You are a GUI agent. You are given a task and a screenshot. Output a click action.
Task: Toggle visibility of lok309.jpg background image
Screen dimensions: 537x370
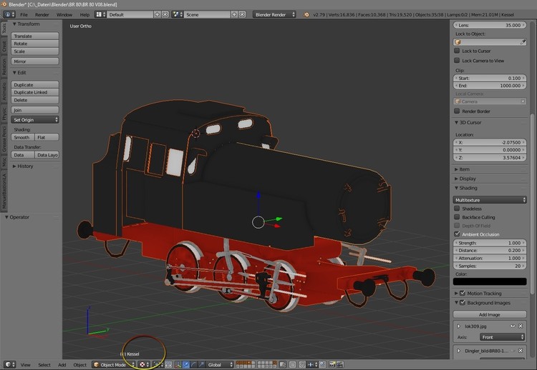pos(513,326)
